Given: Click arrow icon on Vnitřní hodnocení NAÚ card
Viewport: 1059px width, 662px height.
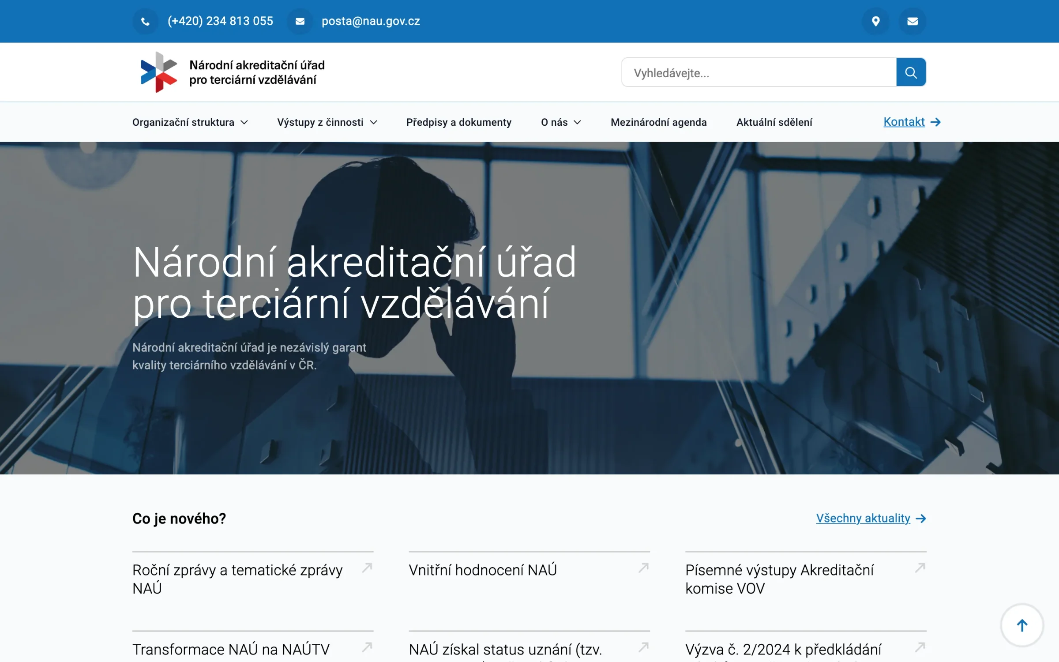Looking at the screenshot, I should point(644,568).
